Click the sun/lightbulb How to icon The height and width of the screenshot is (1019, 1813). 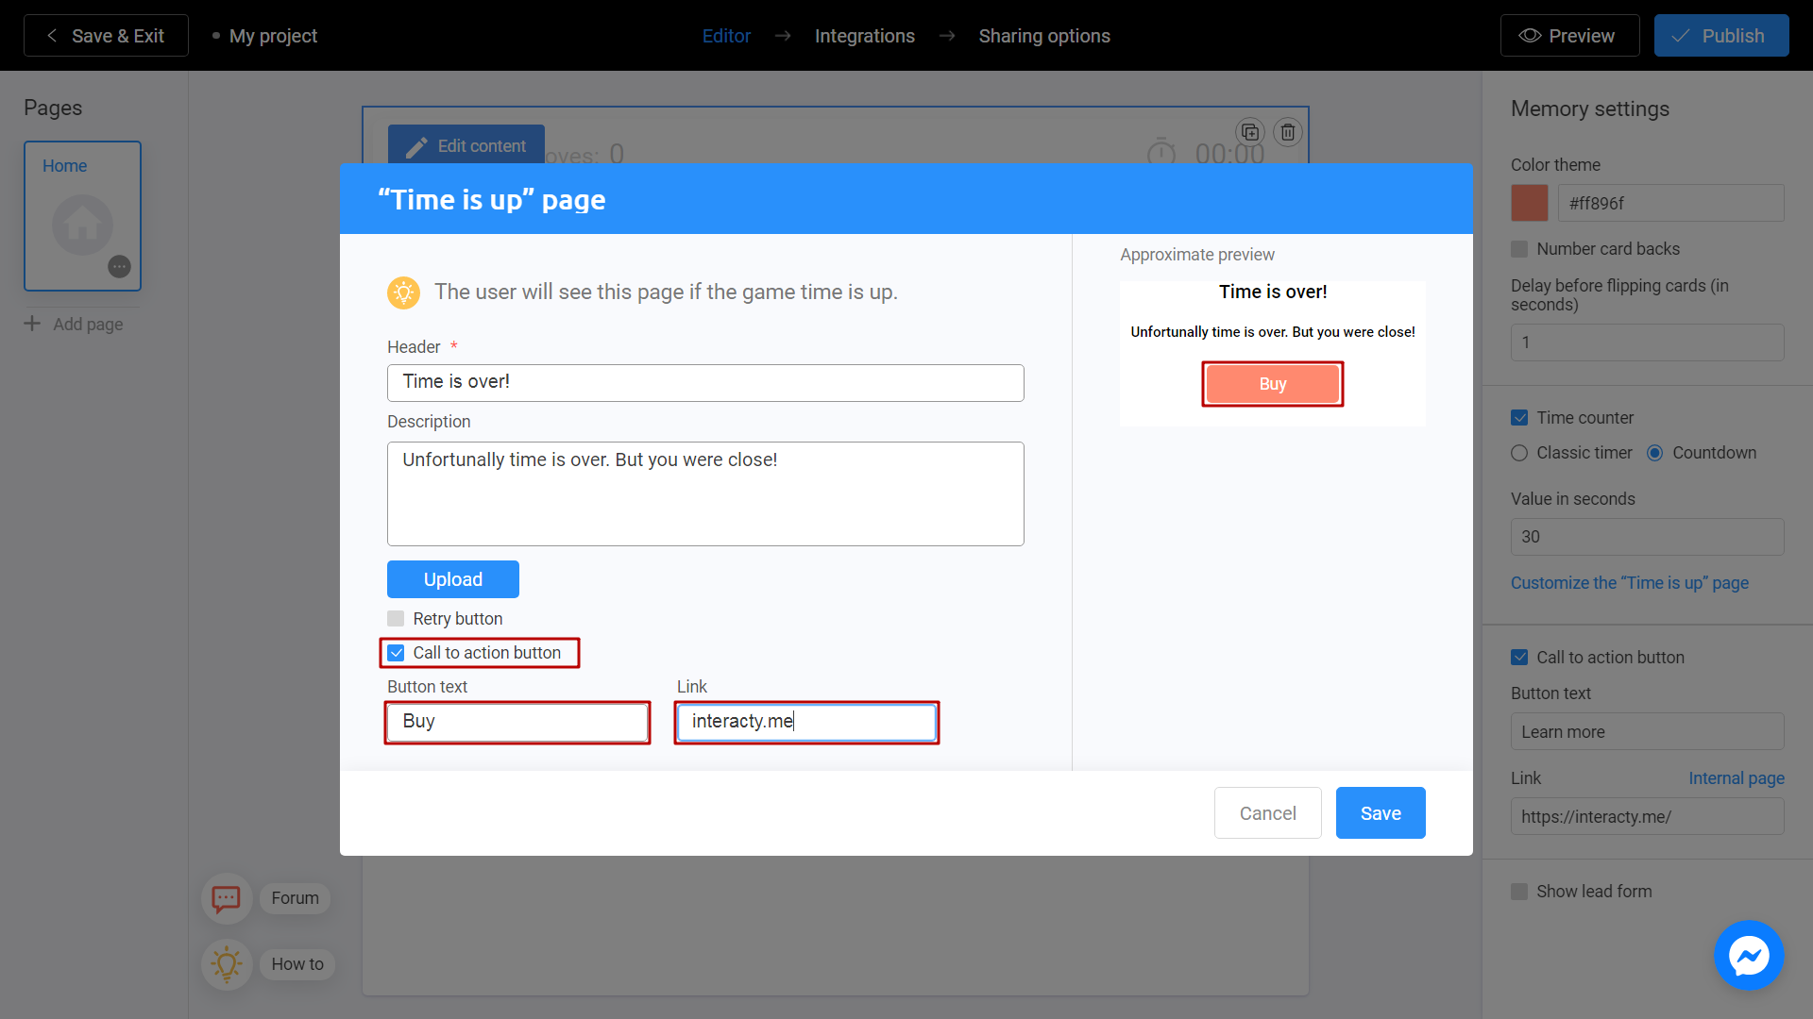click(x=227, y=961)
